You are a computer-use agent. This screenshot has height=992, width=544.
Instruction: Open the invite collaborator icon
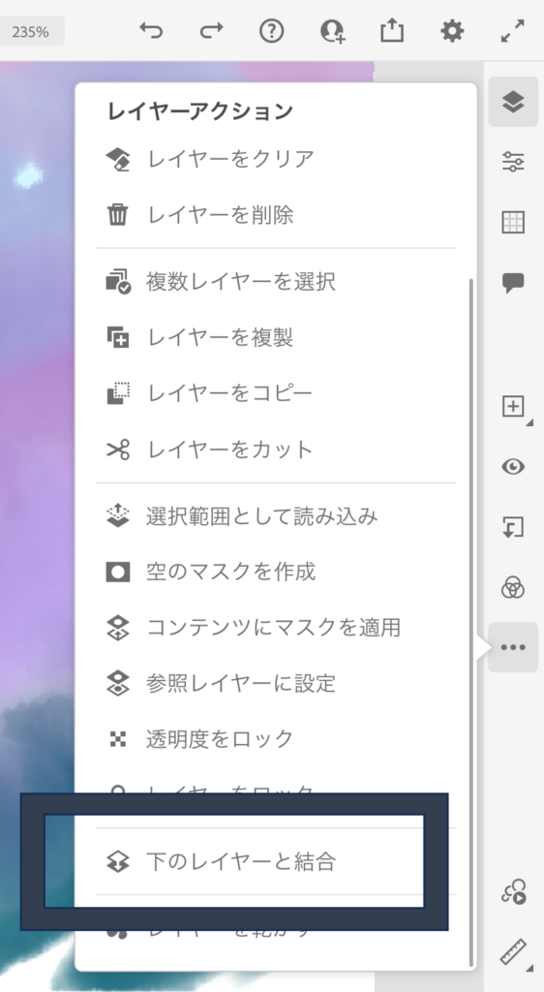(x=332, y=30)
